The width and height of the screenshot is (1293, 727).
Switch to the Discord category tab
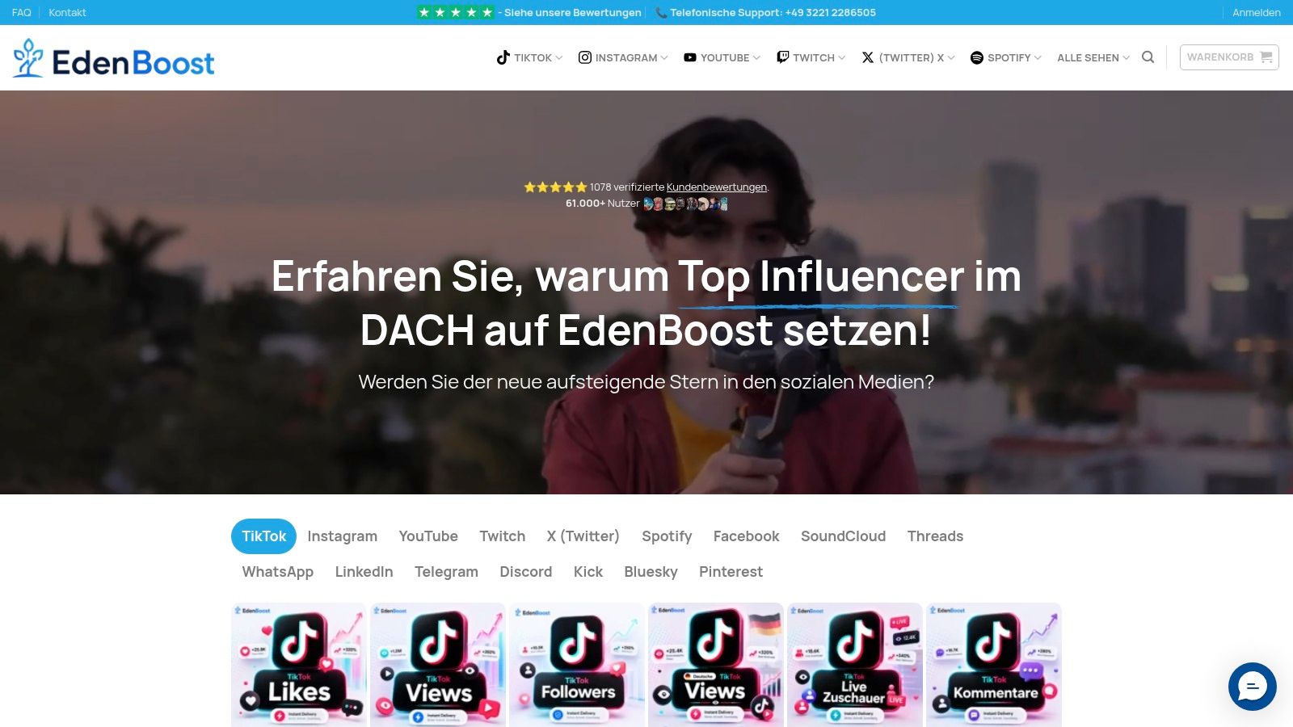coord(525,572)
